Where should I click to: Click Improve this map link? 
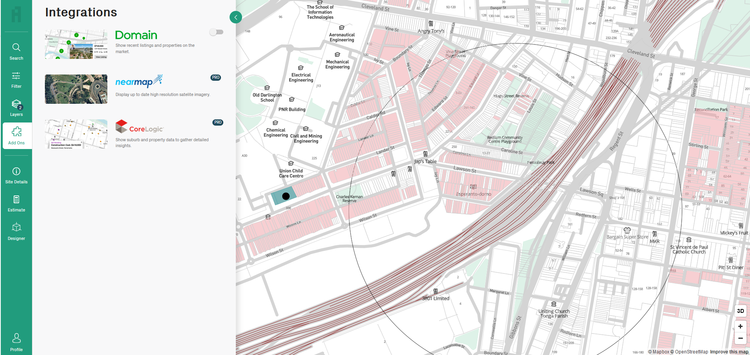(x=729, y=352)
